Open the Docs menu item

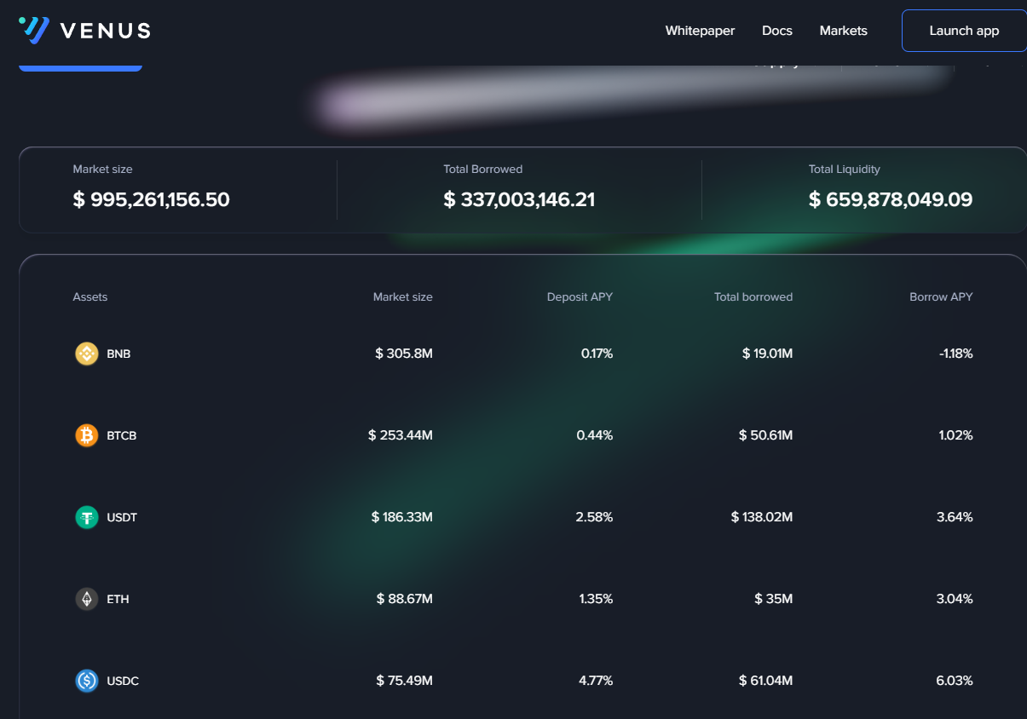(x=777, y=31)
